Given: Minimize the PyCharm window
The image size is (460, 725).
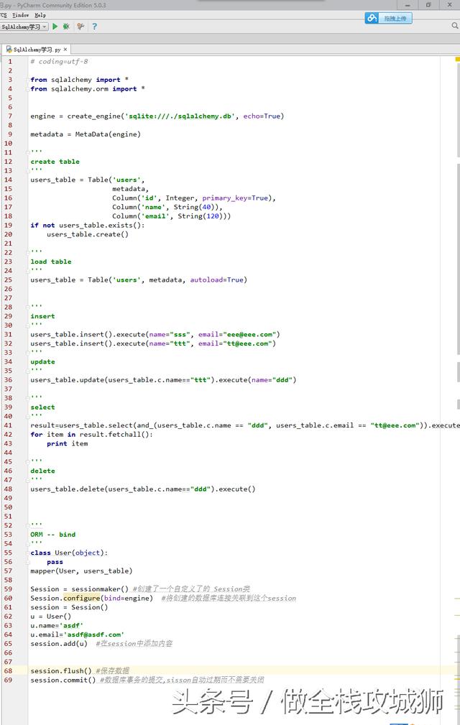Looking at the screenshot, I should tap(408, 4).
